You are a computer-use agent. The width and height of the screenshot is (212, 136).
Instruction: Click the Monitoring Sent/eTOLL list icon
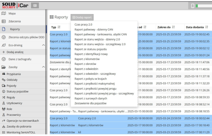pyautogui.click(x=4, y=132)
